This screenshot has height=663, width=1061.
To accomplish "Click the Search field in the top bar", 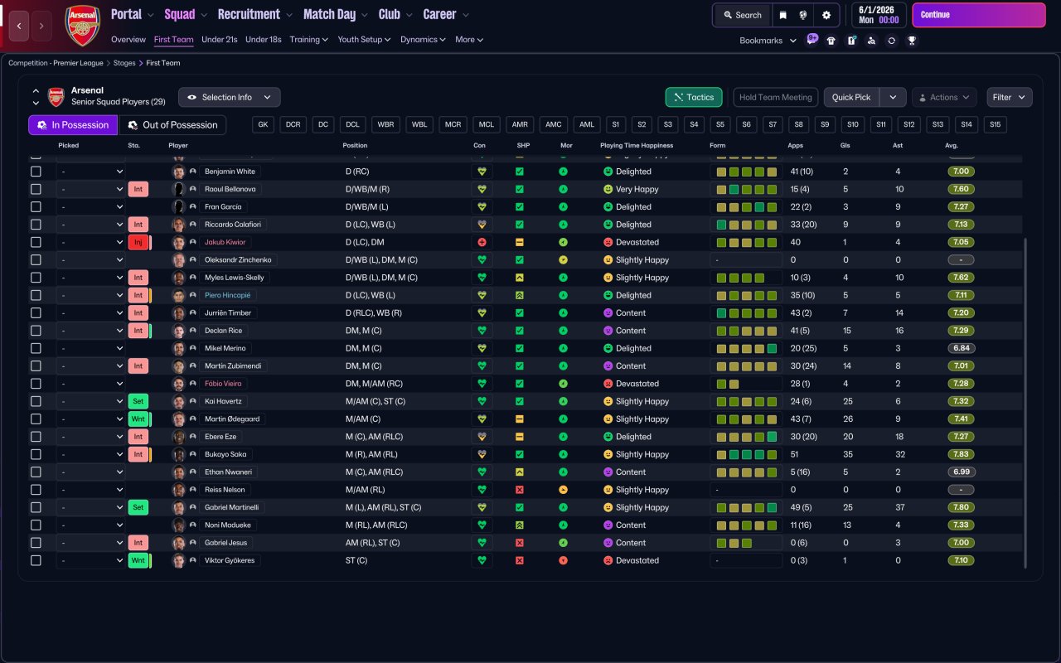I will pos(742,15).
